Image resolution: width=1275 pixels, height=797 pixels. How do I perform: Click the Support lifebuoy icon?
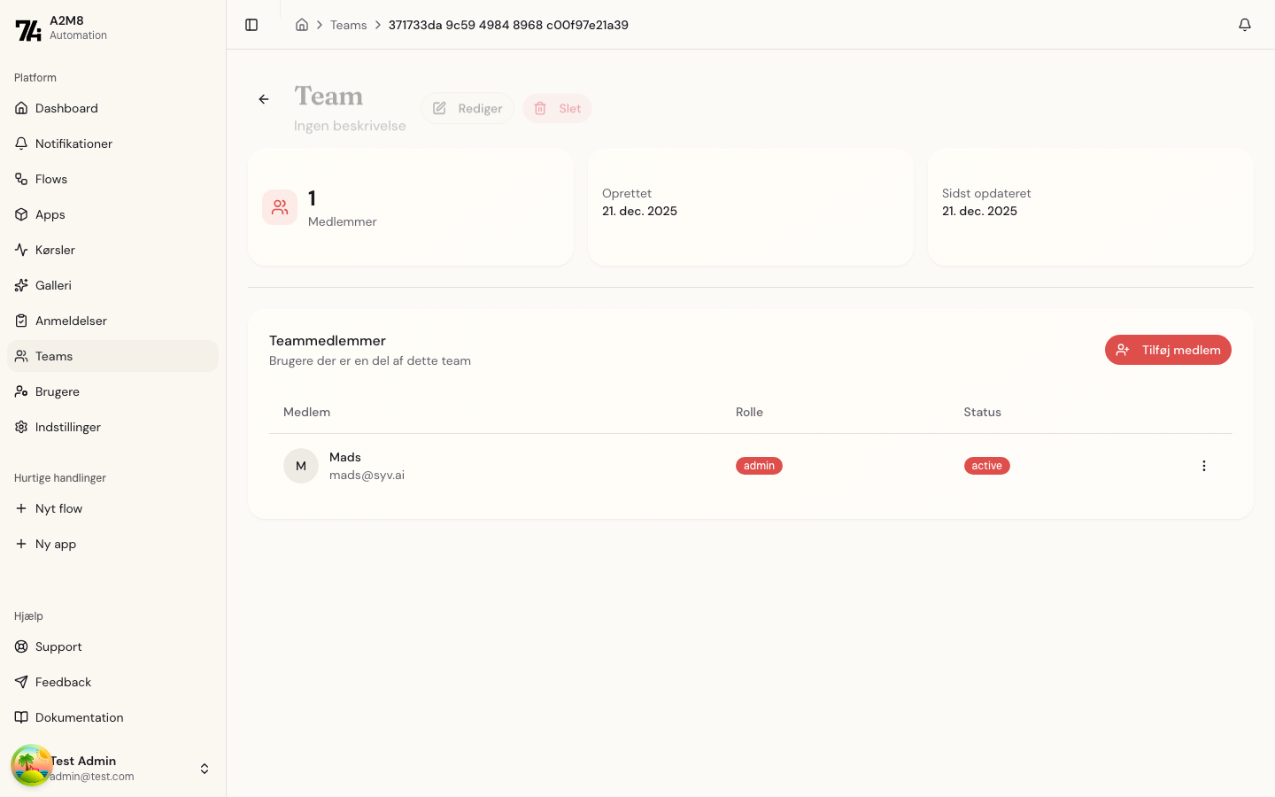tap(21, 646)
